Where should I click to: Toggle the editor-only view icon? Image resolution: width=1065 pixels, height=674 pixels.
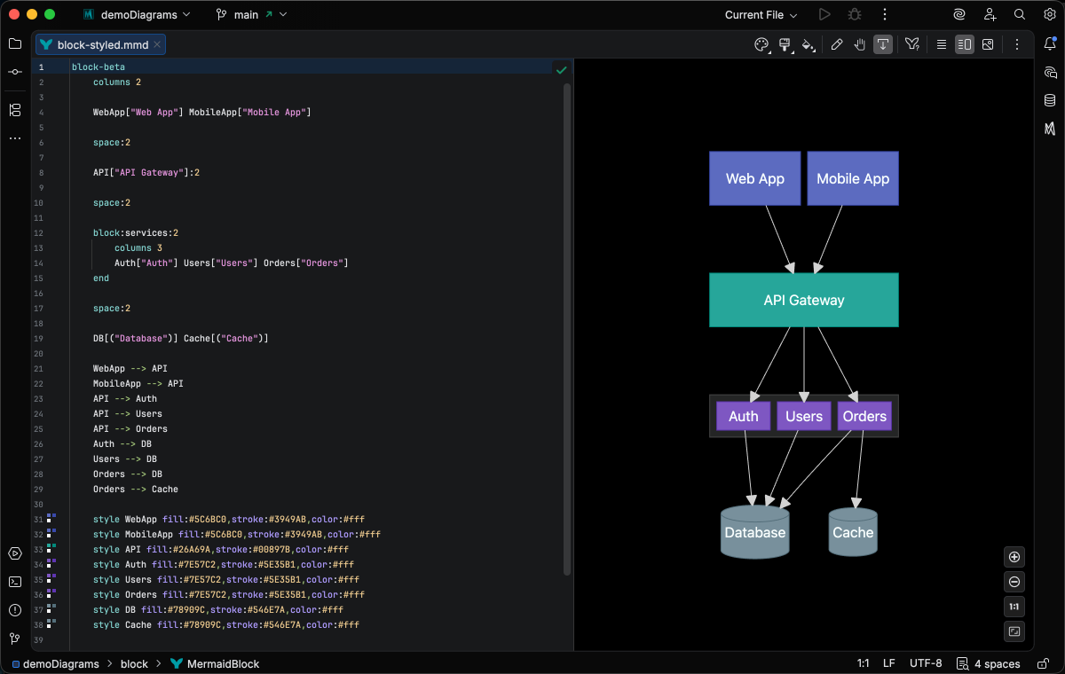[x=941, y=44]
